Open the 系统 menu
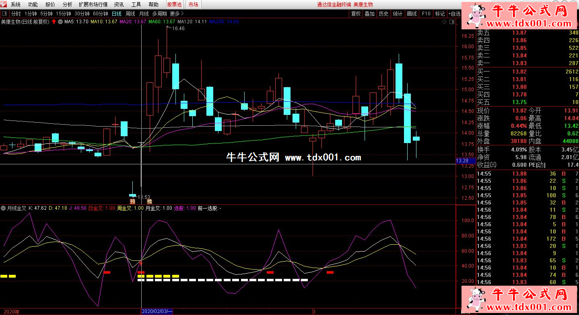This screenshot has height=315, width=579. 16,4
